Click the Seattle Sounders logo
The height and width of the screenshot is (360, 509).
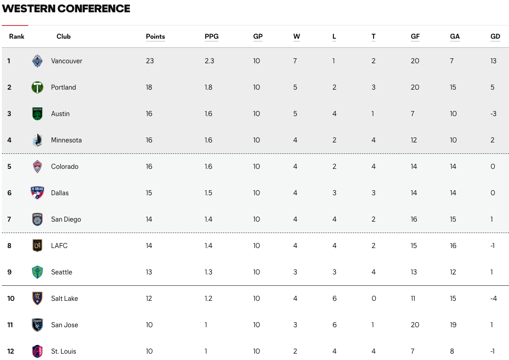point(37,272)
